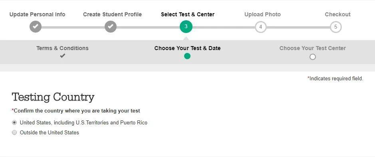Click the empty circle under Choose Your Test Center
Viewport: 375px width, 157px height.
[x=313, y=57]
